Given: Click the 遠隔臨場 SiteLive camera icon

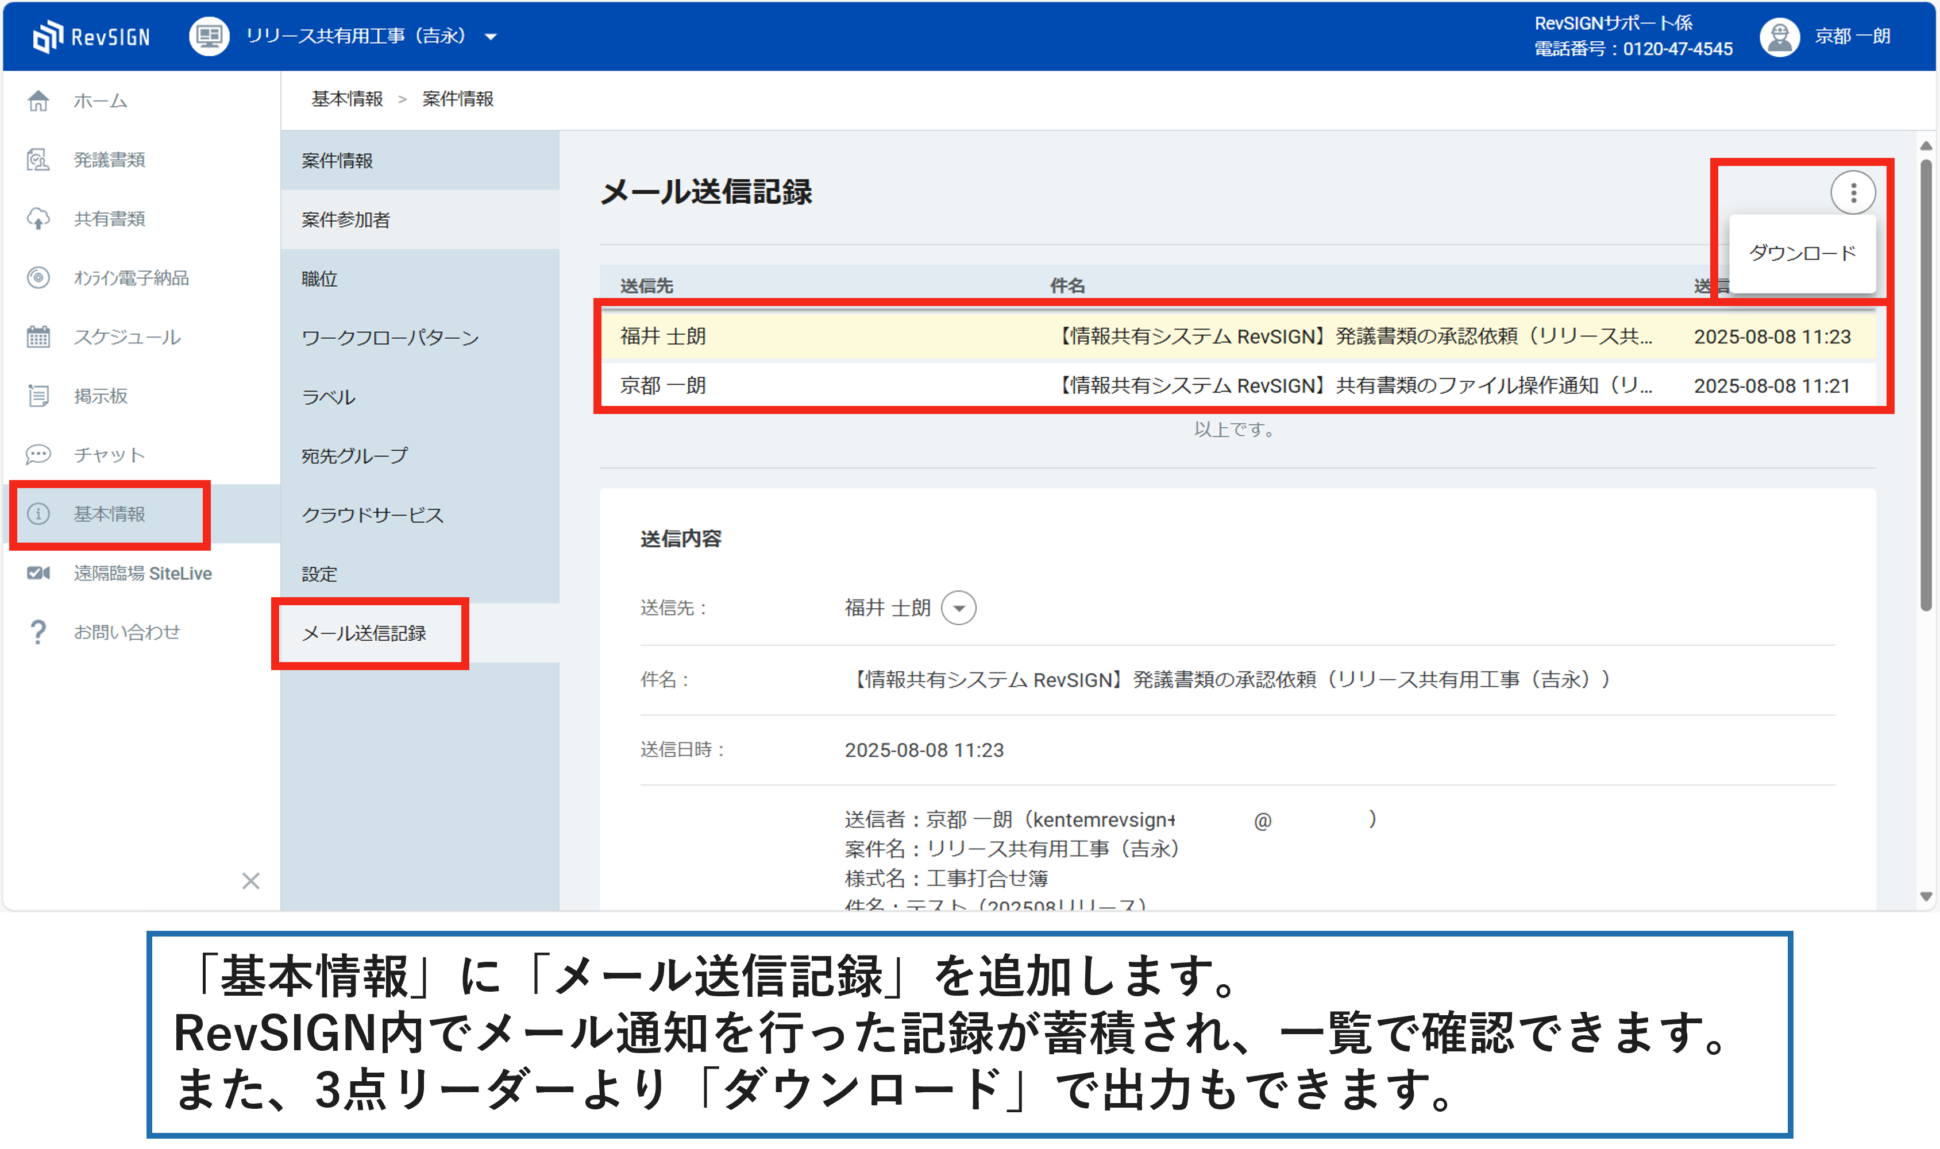Looking at the screenshot, I should (38, 573).
